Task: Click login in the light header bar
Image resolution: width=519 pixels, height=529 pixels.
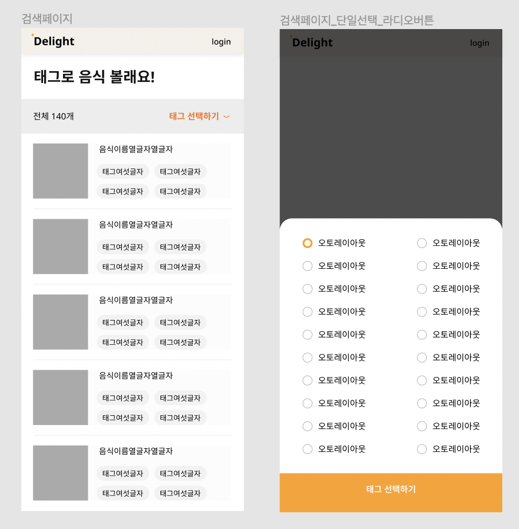Action: click(221, 42)
